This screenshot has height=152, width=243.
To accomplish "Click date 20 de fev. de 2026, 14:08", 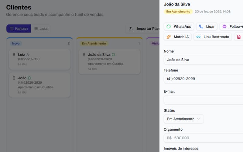I will point(213,12).
